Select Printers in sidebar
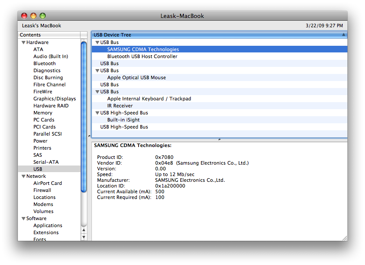Screen dimensions: 365x265 42,148
